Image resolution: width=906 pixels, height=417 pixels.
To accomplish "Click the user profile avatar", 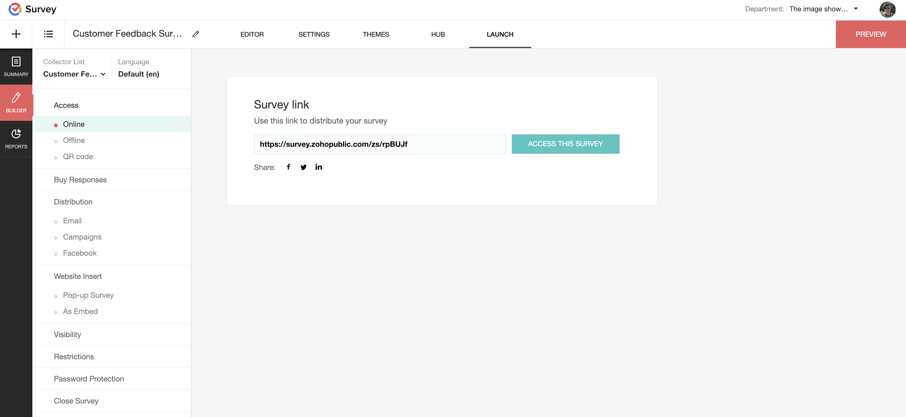I will point(887,9).
